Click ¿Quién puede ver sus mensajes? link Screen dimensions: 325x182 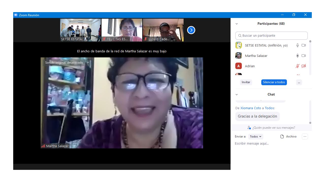coord(274,128)
